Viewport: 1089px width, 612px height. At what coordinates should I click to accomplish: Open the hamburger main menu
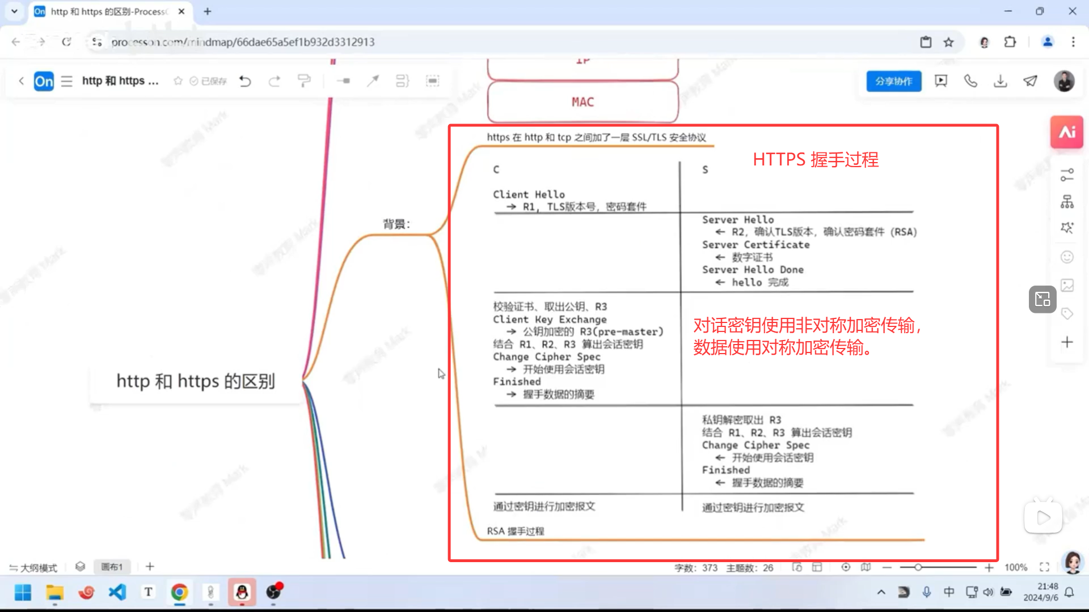coord(67,81)
